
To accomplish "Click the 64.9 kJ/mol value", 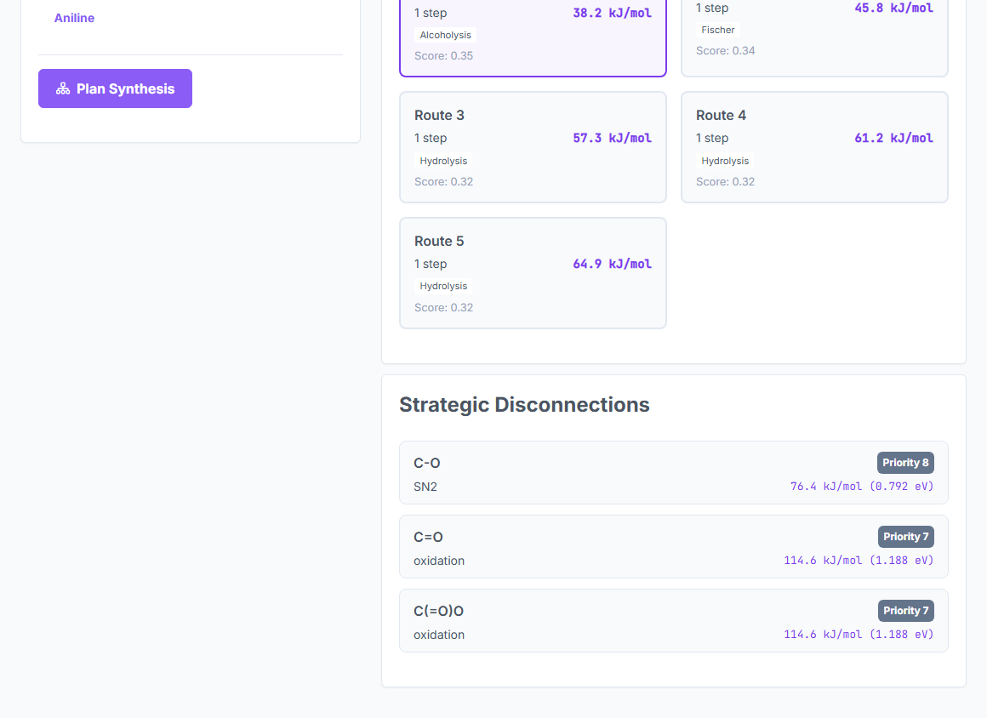I will tap(612, 264).
